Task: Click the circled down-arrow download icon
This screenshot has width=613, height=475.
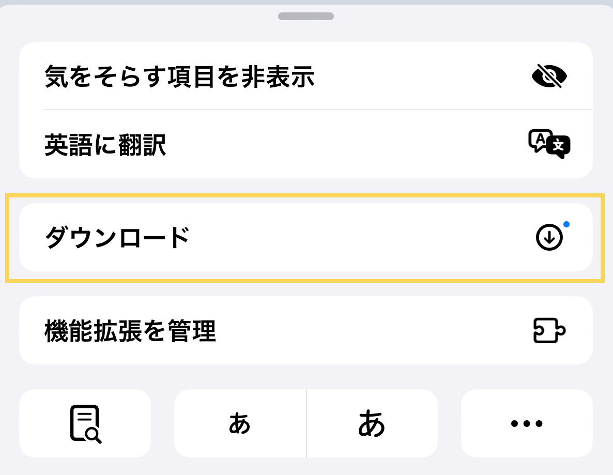Action: pyautogui.click(x=548, y=238)
